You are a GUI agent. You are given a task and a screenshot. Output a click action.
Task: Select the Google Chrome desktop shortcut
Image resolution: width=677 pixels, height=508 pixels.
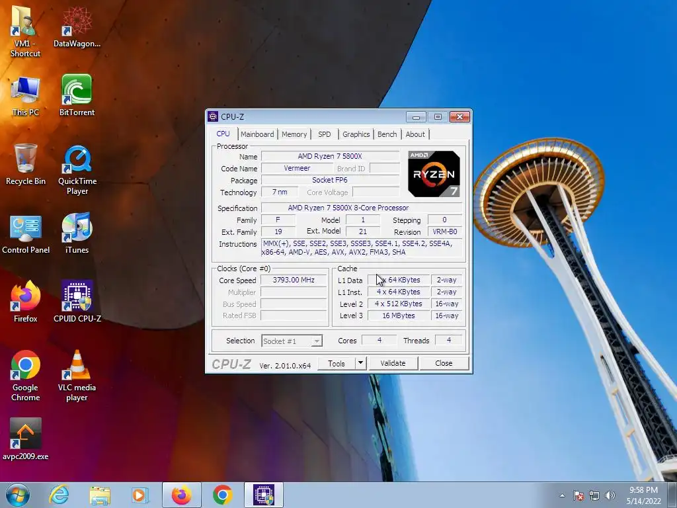coord(26,376)
